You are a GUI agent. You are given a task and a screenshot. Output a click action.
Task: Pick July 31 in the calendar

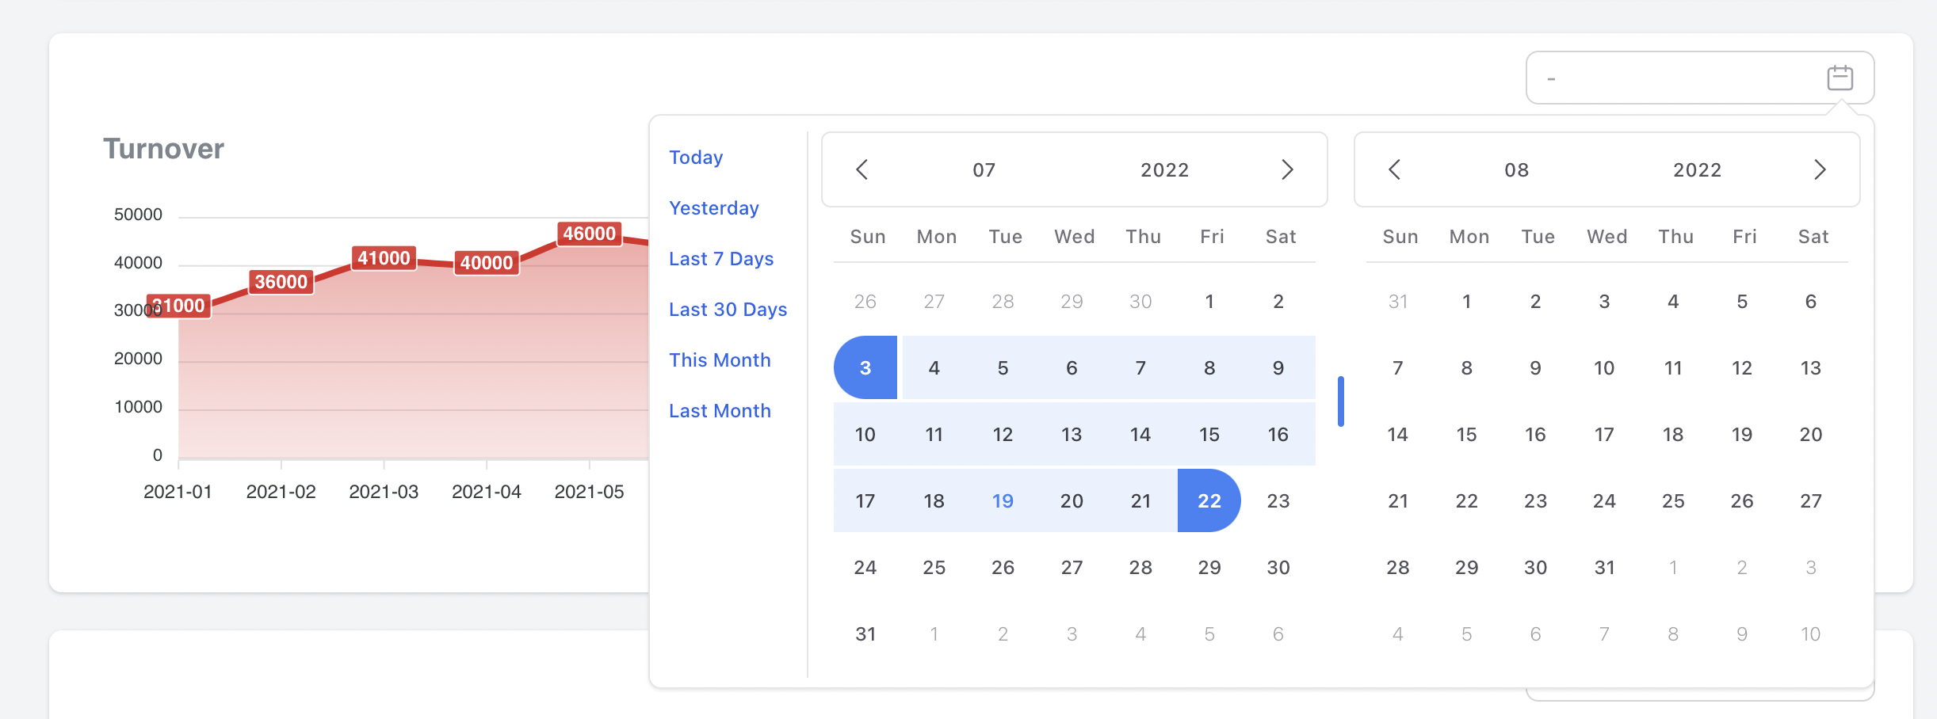click(x=865, y=633)
